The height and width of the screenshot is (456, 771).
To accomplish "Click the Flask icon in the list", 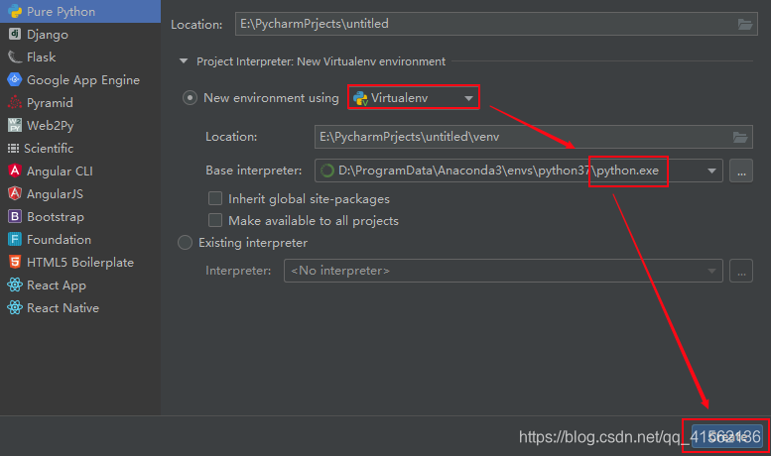I will click(15, 57).
